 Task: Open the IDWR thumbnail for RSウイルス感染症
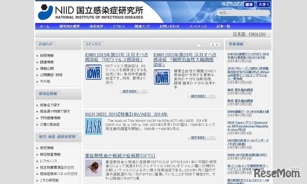pos(94,72)
